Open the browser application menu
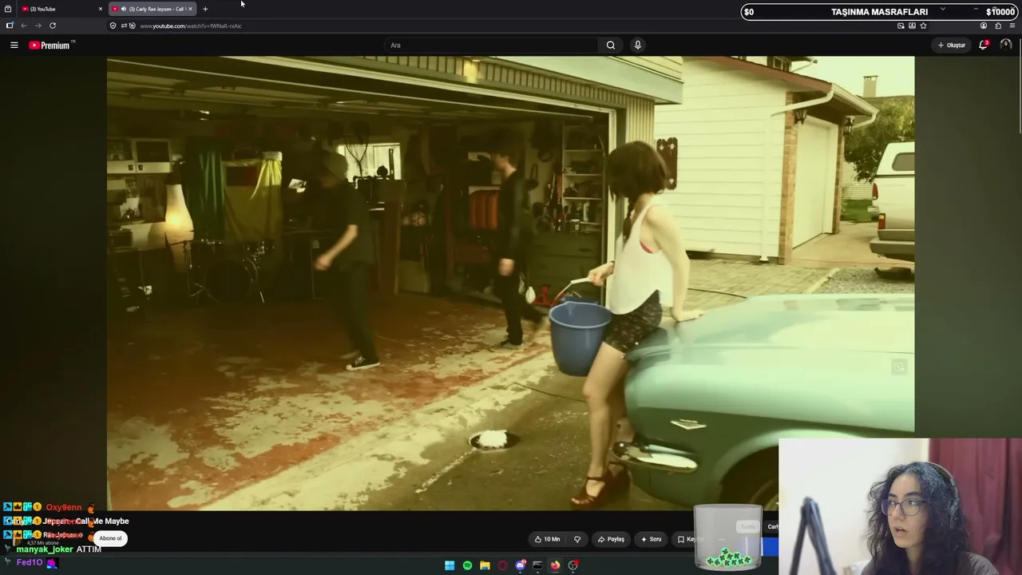The width and height of the screenshot is (1022, 575). (x=1012, y=26)
